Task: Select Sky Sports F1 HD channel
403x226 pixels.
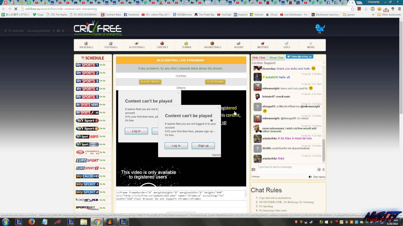Action: [x=87, y=113]
